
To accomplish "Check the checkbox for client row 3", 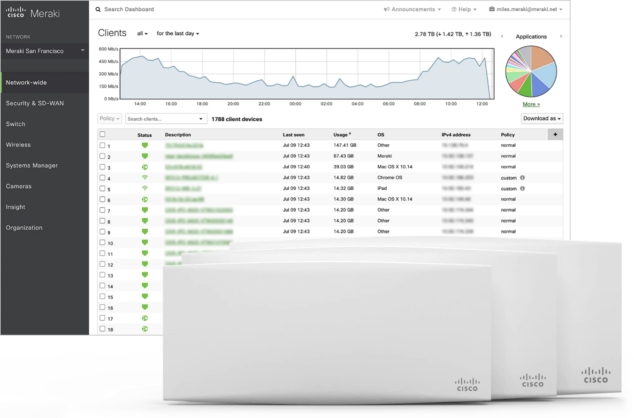I will [x=102, y=167].
